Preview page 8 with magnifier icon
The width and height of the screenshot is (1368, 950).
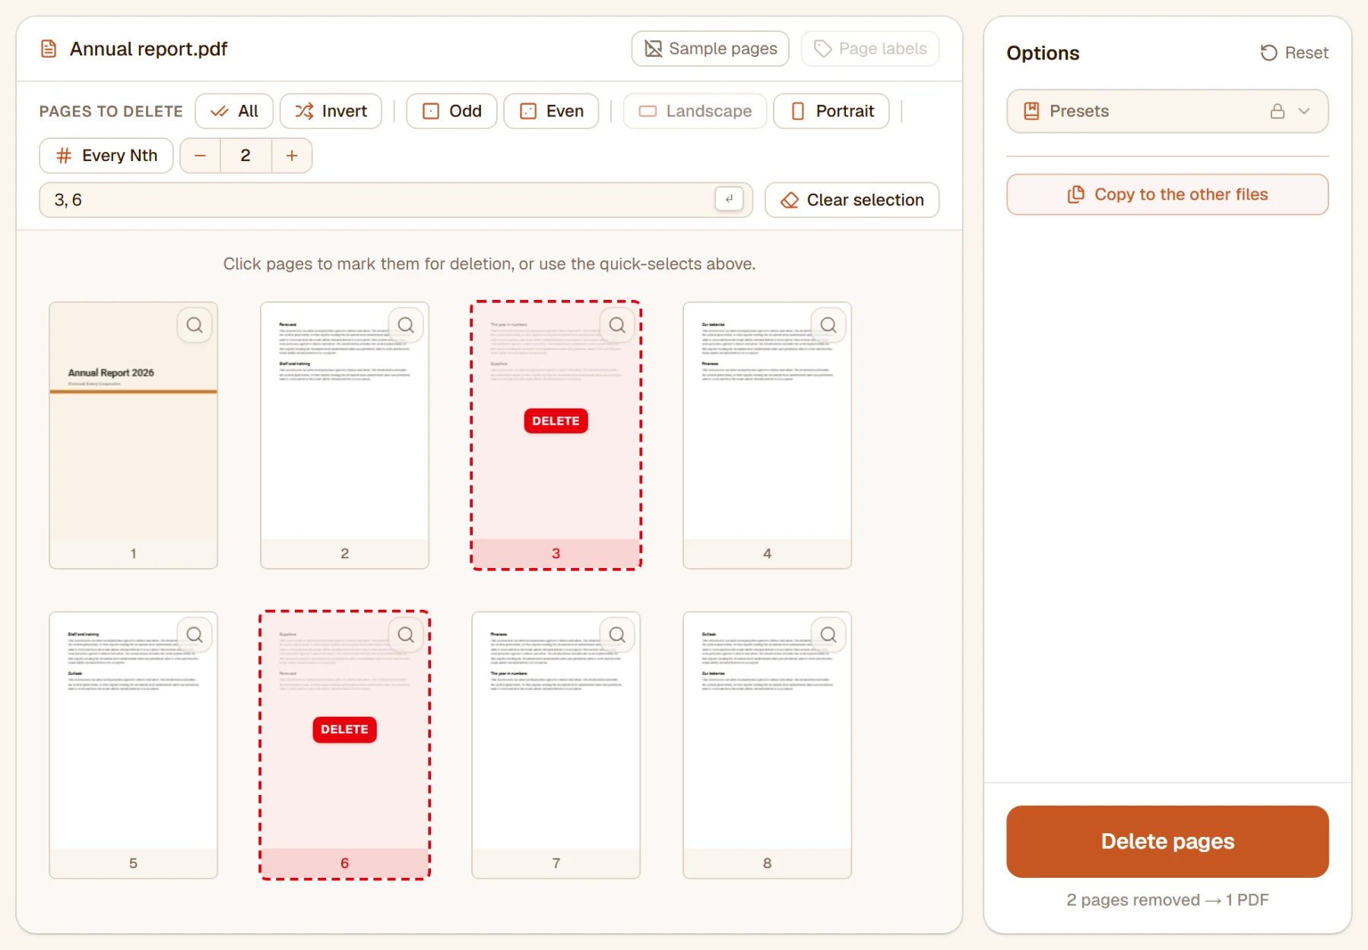(x=828, y=635)
